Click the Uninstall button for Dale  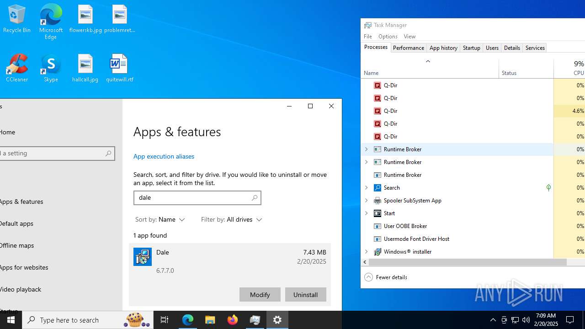pos(306,295)
